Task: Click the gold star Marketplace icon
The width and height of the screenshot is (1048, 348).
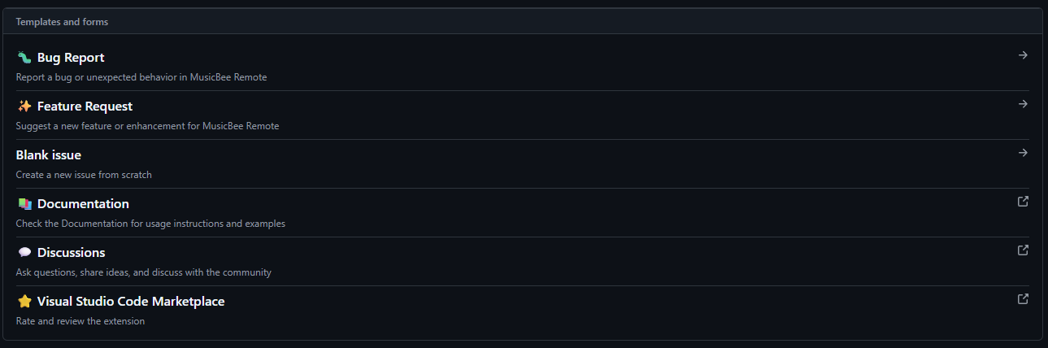Action: 24,302
